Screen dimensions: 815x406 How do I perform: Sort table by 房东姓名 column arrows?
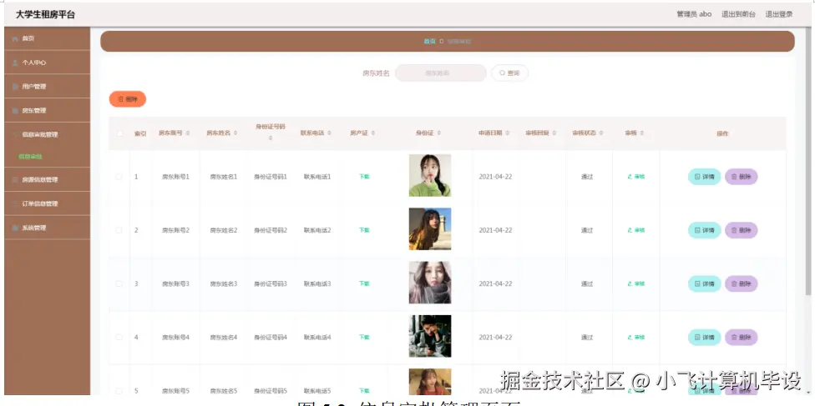pyautogui.click(x=235, y=133)
